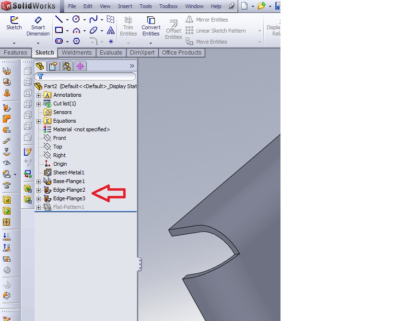Click the Open folder icon
Viewport: 397px width, 321px height.
(x=261, y=6)
